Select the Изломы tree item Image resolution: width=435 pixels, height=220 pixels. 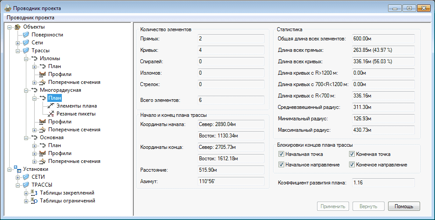(50, 58)
